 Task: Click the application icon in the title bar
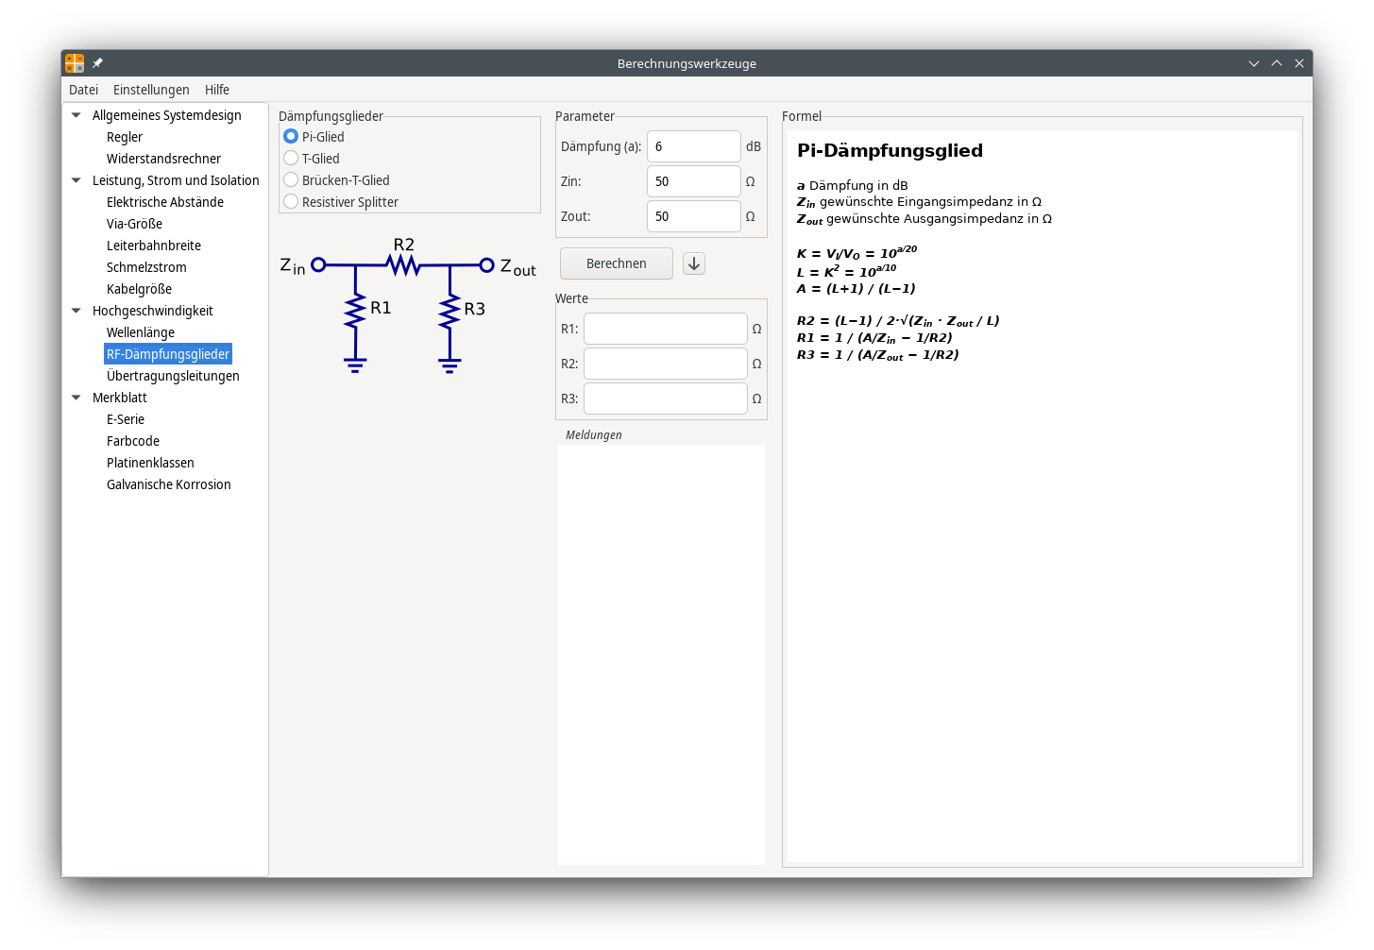[75, 63]
